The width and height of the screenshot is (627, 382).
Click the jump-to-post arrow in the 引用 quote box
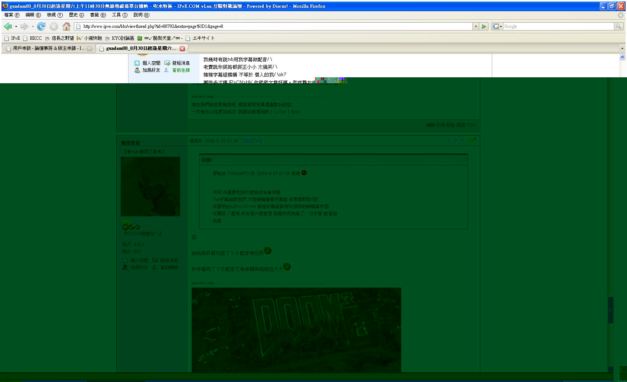coord(304,173)
